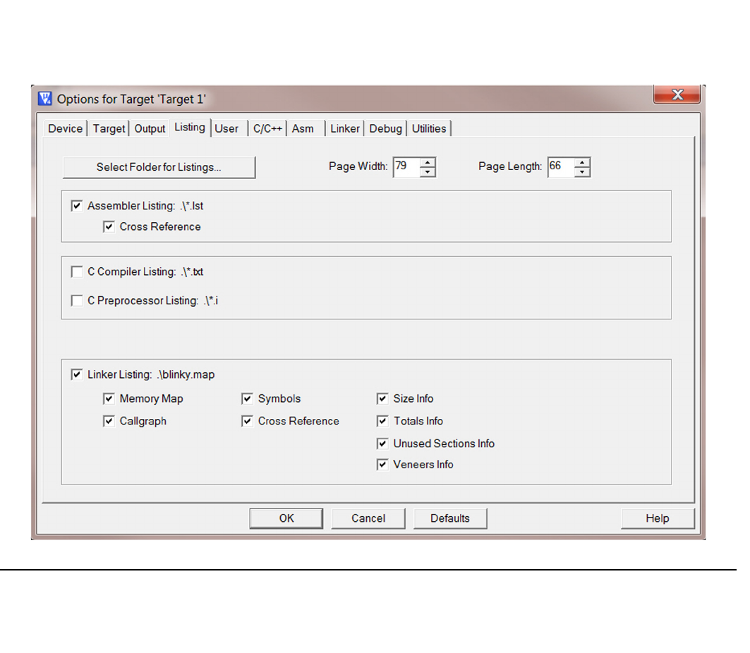The height and width of the screenshot is (653, 750).
Task: Decrease Page Width with down arrow
Action: [428, 172]
